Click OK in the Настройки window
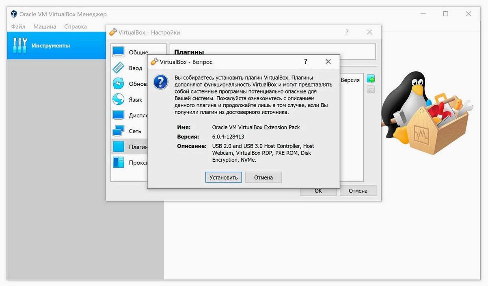This screenshot has width=488, height=286. click(x=318, y=191)
